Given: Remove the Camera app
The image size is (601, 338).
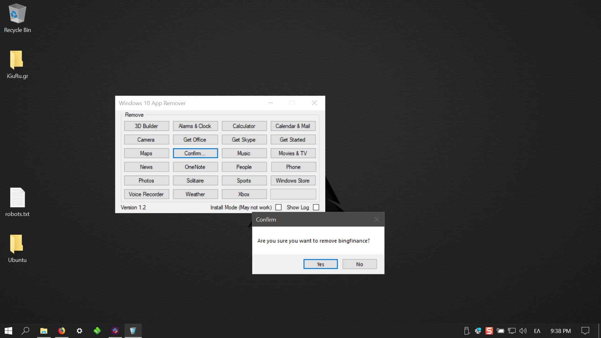Looking at the screenshot, I should pos(146,140).
